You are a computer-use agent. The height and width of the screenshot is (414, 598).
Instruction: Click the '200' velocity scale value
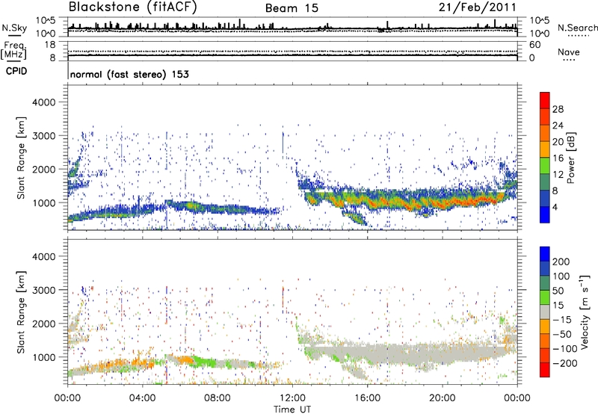coord(561,262)
